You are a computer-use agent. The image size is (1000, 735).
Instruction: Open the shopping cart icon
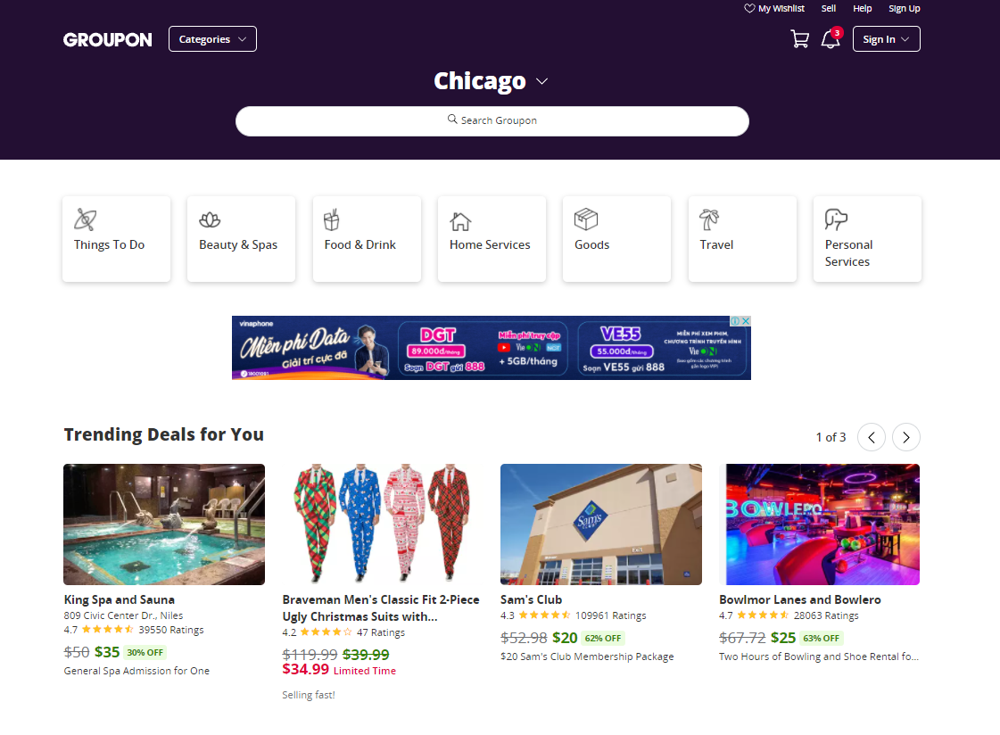[800, 39]
